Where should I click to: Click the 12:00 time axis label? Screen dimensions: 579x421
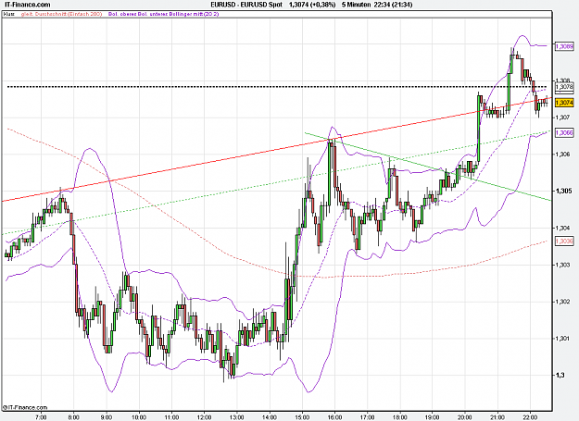[x=204, y=417]
